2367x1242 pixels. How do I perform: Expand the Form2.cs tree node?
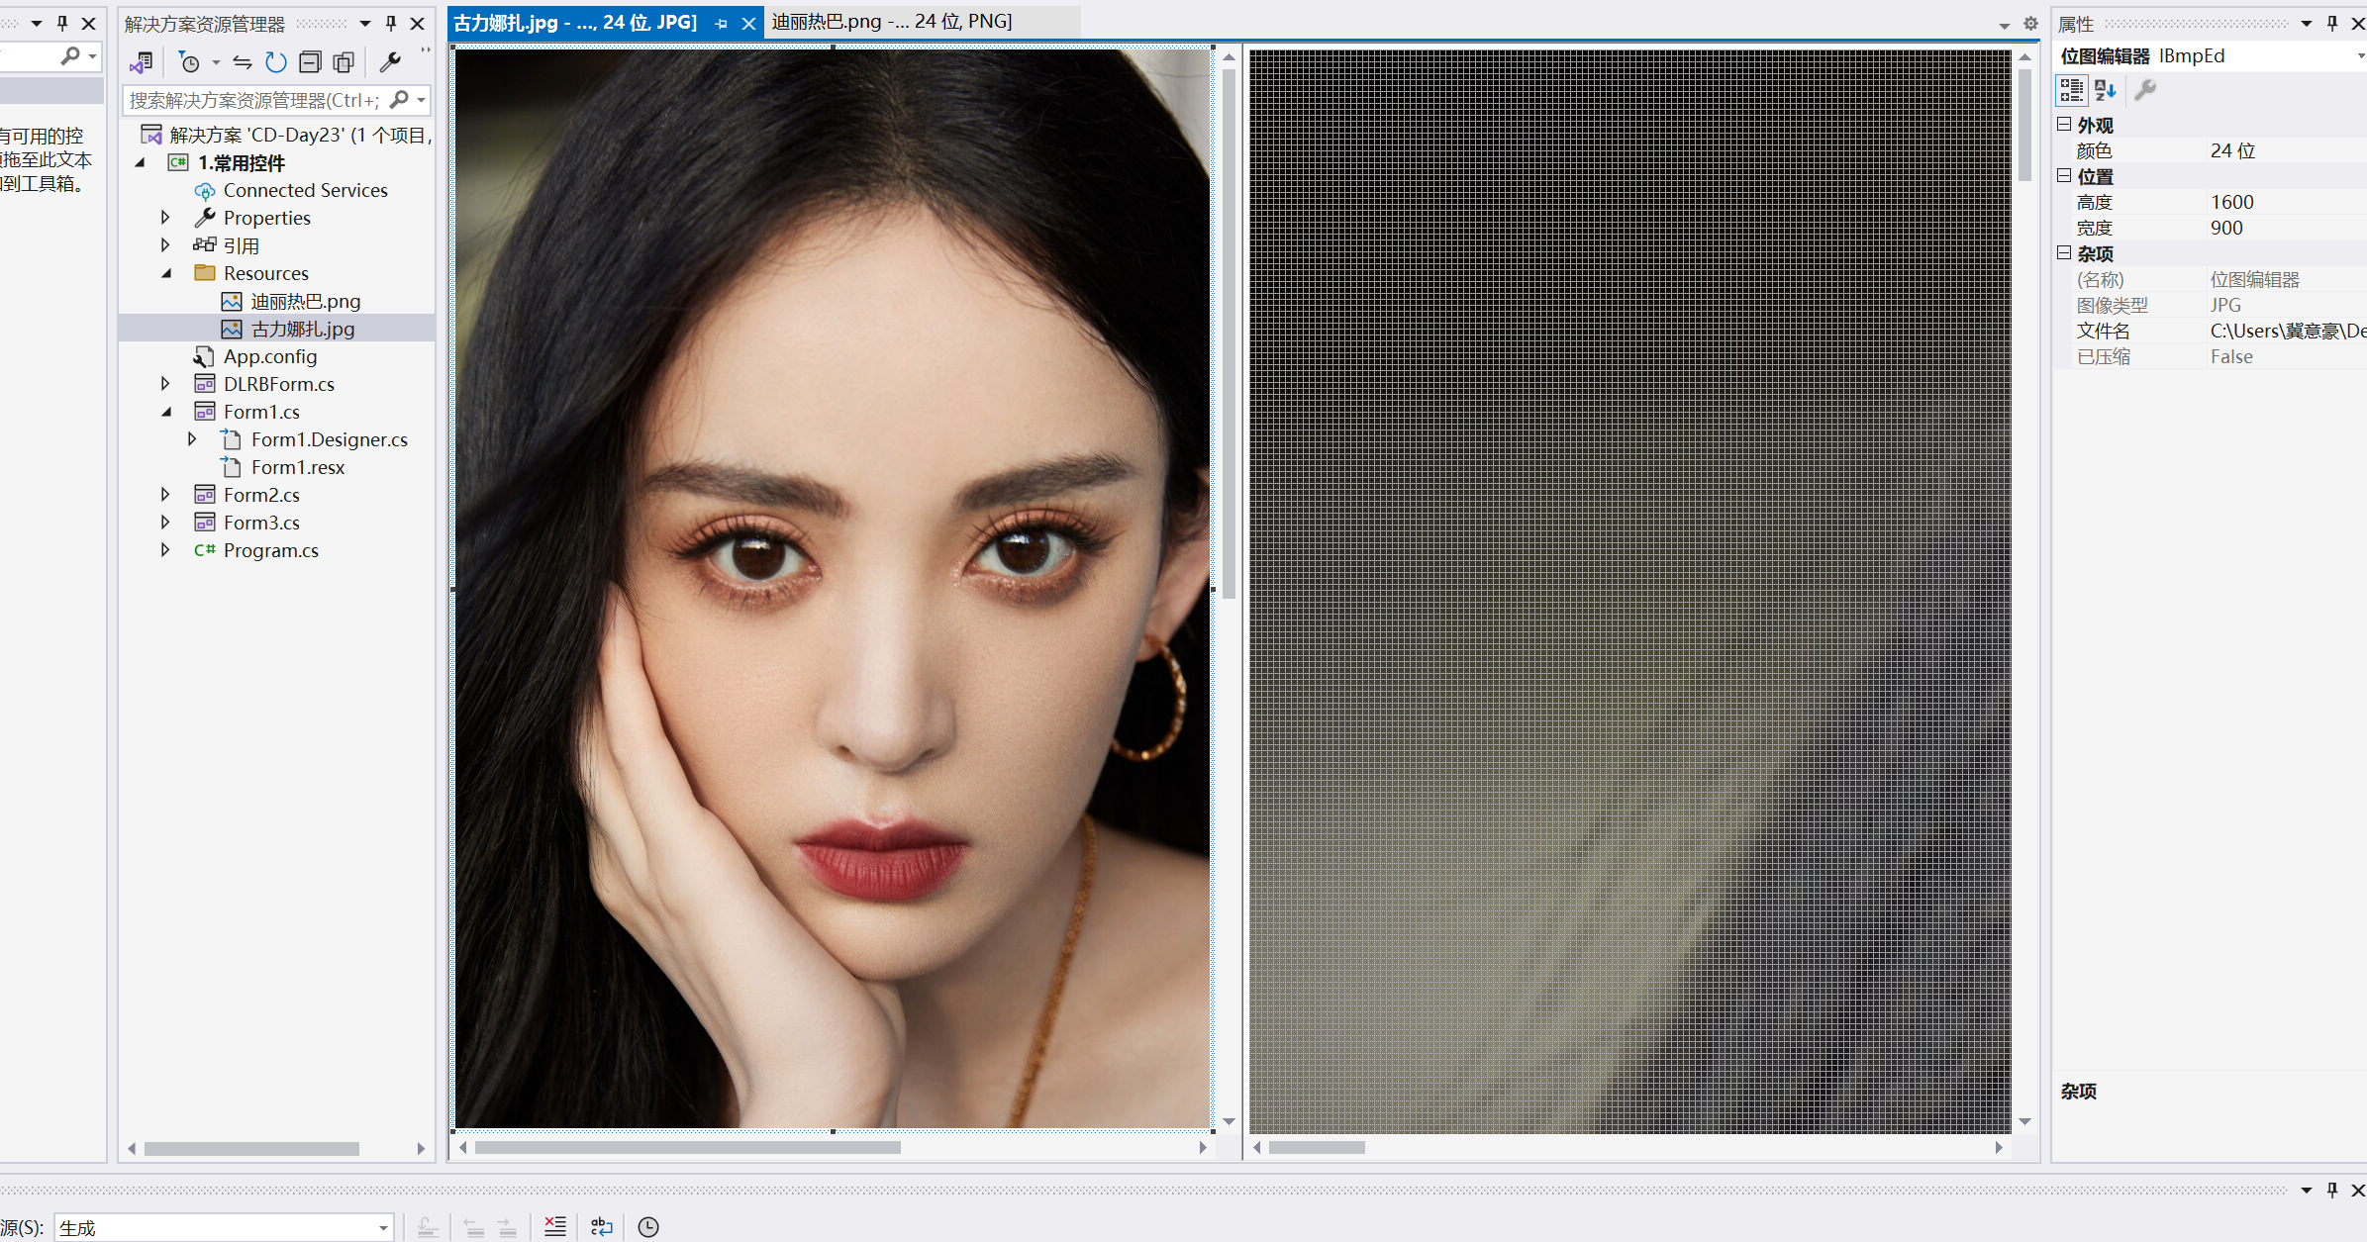click(x=165, y=494)
